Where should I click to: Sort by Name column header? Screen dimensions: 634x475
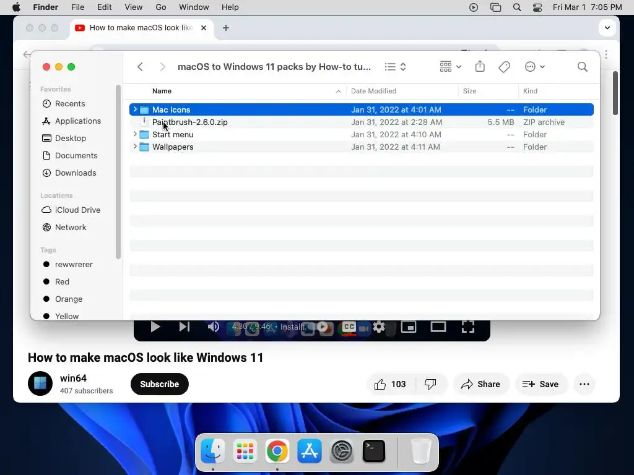click(235, 91)
